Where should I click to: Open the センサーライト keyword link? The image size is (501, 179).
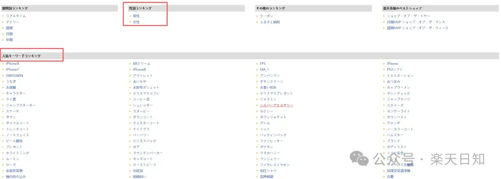398,111
